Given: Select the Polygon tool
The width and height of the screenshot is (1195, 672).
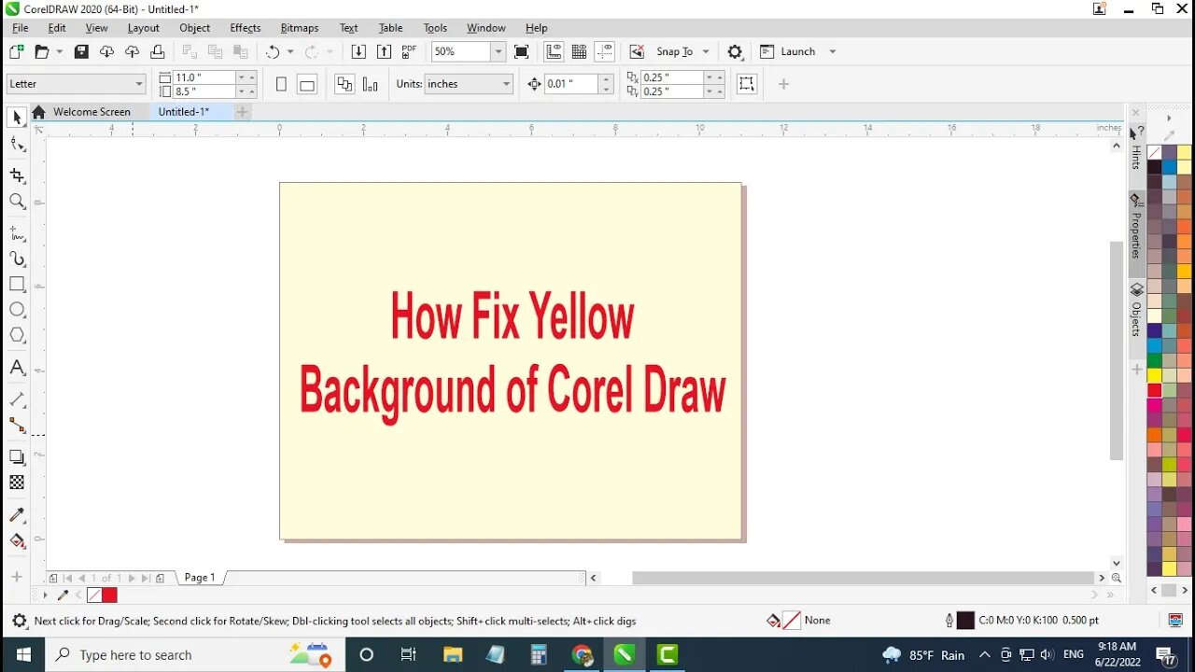Looking at the screenshot, I should pos(17,335).
